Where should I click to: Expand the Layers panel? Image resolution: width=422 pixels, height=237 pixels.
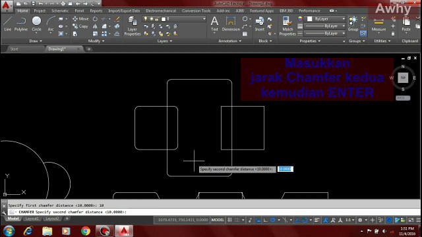point(165,41)
